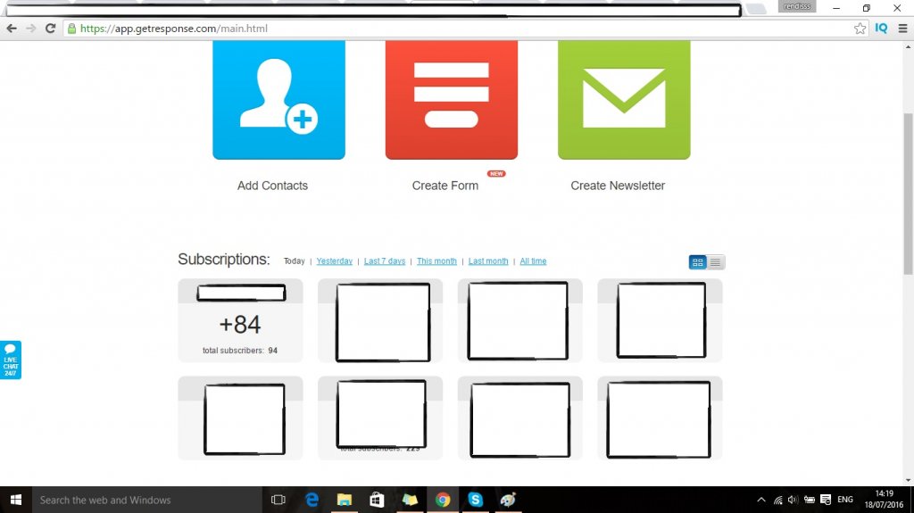Screen dimensions: 914x513
Task: Click the Create Form label
Action: 445,186
